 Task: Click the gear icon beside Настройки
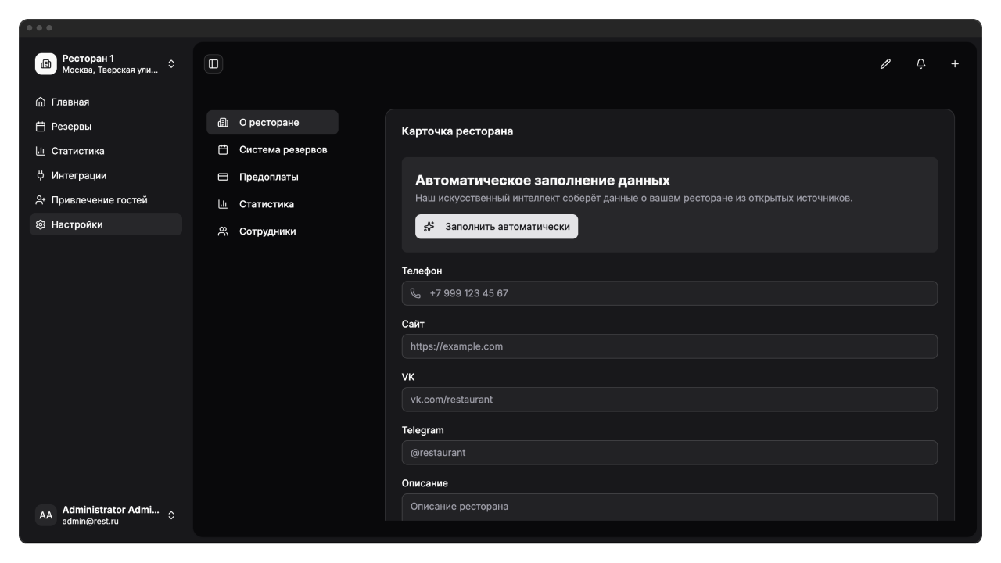(x=41, y=224)
